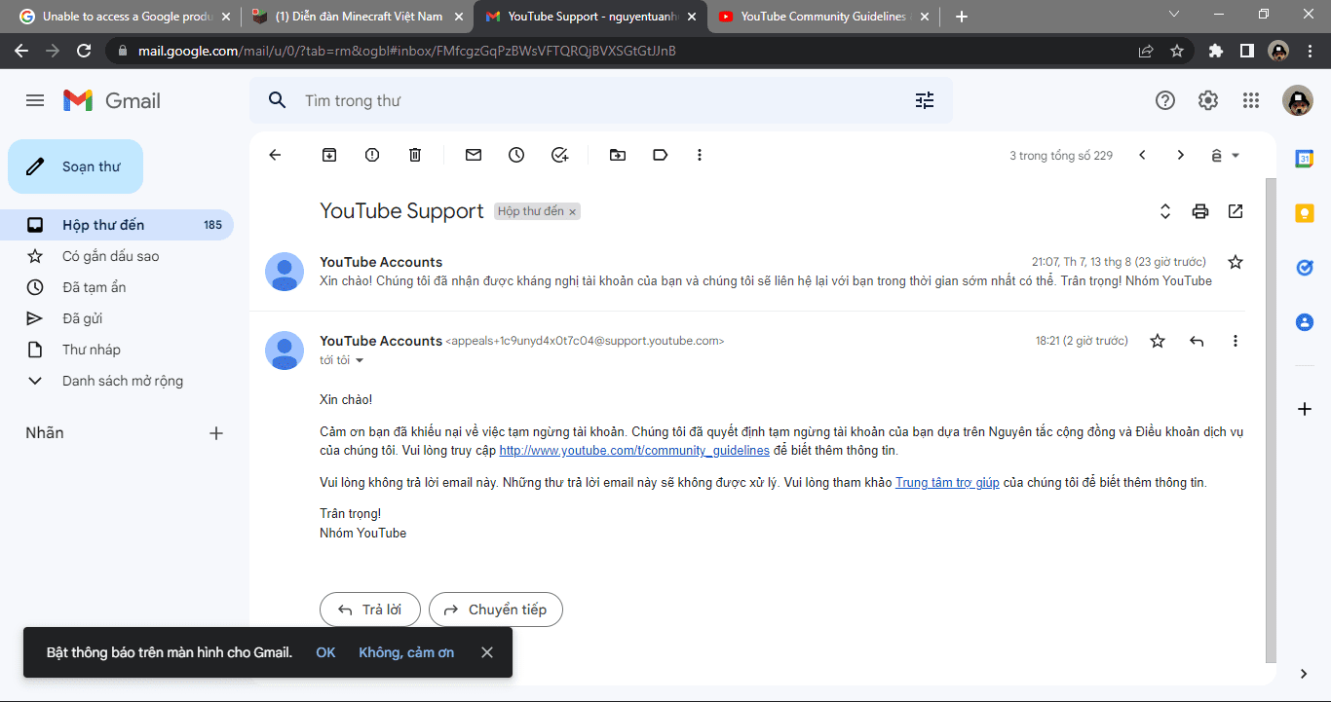
Task: Go to the newer conversation
Action: (x=1143, y=155)
